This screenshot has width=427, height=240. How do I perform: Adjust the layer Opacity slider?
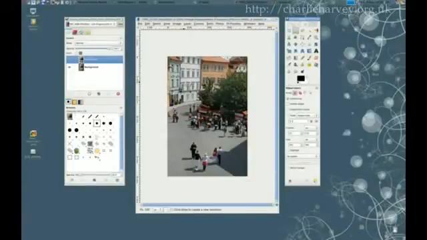pos(93,49)
